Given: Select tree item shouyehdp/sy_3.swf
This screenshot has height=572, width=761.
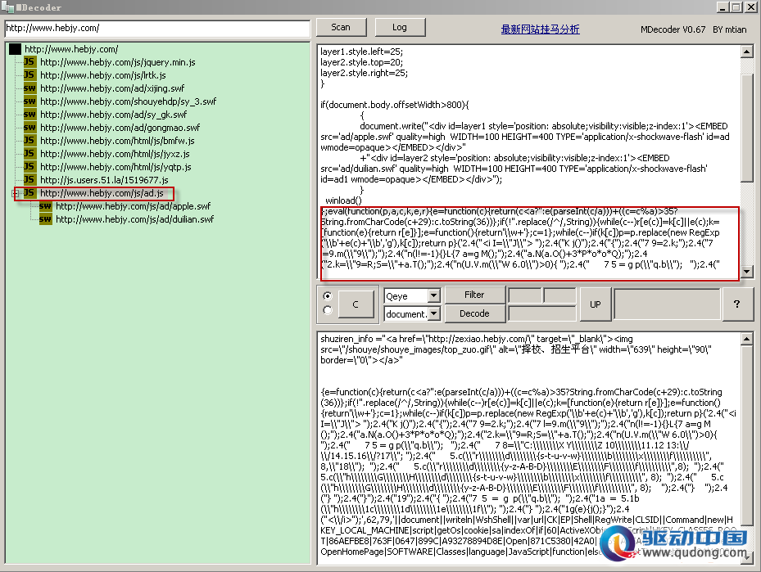Looking at the screenshot, I should point(128,101).
